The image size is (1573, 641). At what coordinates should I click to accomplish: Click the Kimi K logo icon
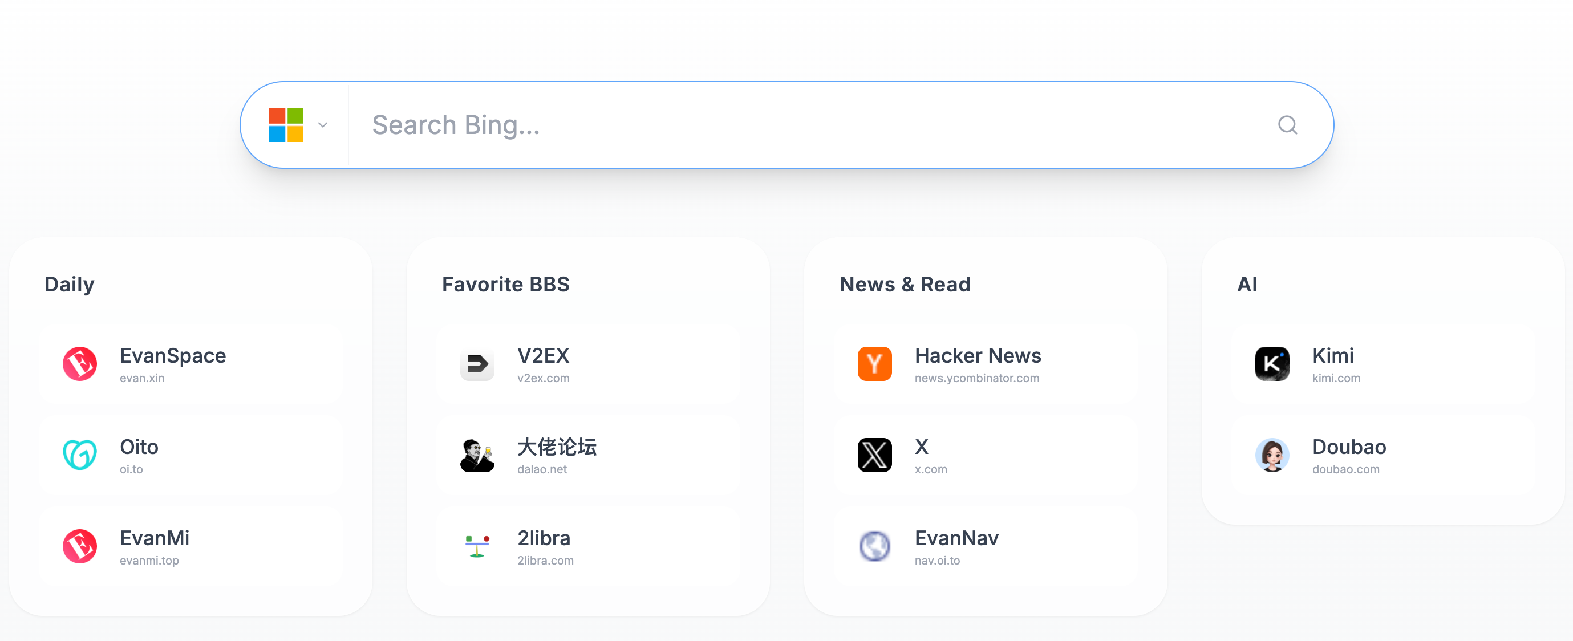[x=1272, y=364]
